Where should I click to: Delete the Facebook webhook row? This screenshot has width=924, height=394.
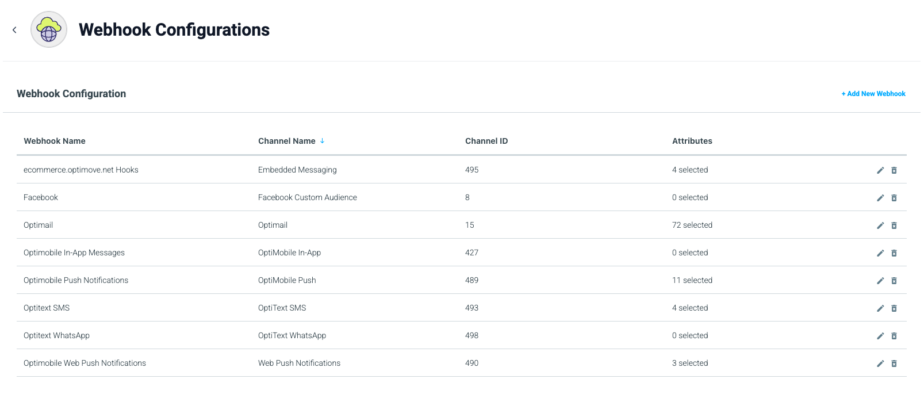tap(894, 198)
